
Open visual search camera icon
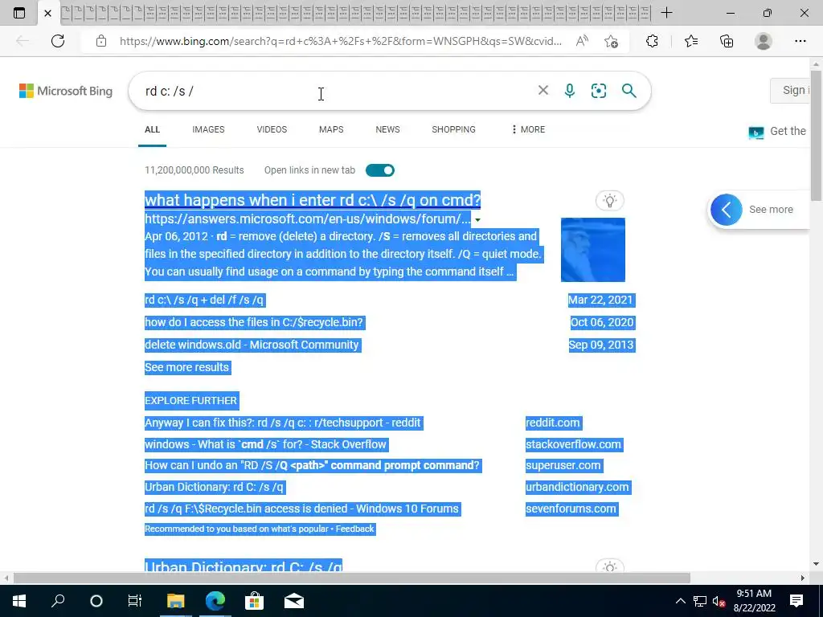point(598,91)
